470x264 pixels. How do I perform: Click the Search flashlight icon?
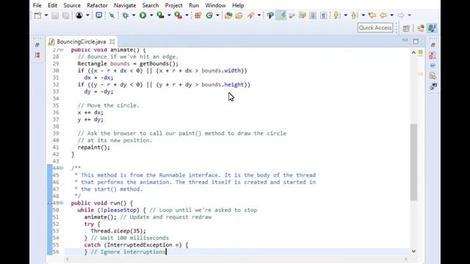coord(250,15)
